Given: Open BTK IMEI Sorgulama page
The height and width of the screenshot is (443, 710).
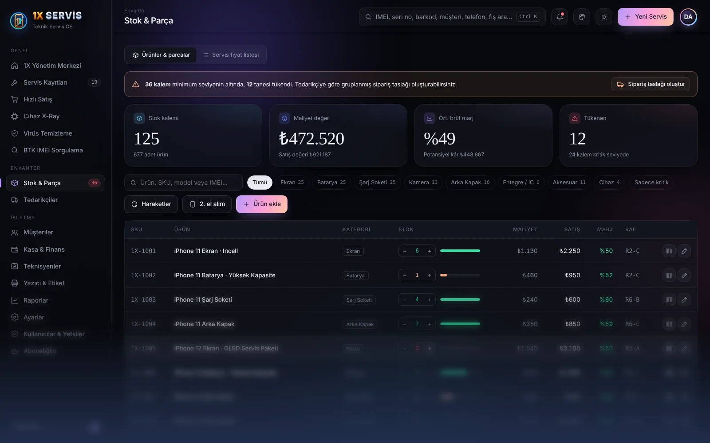Looking at the screenshot, I should (55, 150).
